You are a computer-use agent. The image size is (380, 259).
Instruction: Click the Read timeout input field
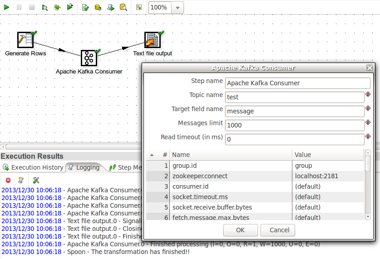tap(295, 139)
